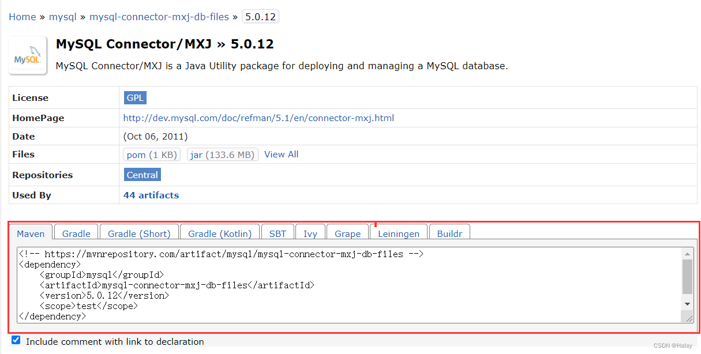Image resolution: width=701 pixels, height=354 pixels.
Task: Switch to the Gradle (Short) tab
Action: click(139, 233)
